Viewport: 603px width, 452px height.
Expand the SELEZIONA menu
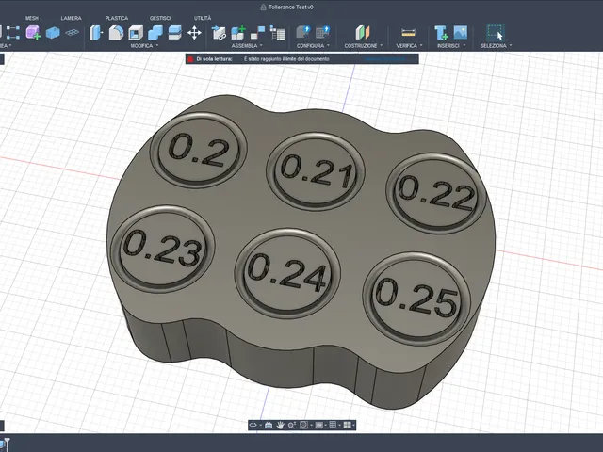(x=497, y=46)
